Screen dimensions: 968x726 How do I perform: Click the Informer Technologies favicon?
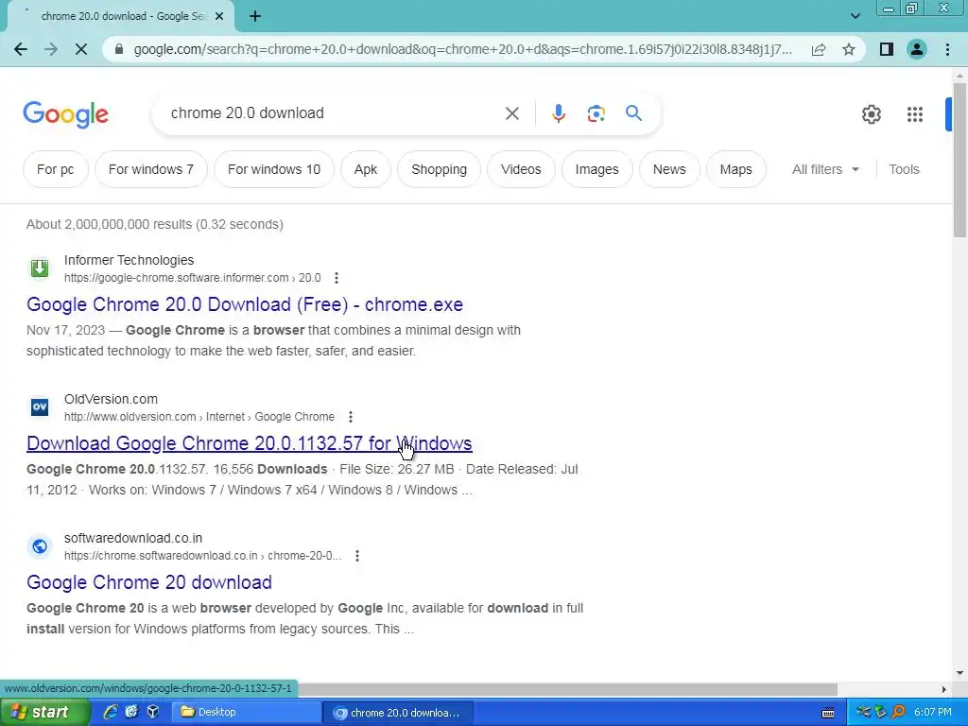tap(40, 268)
